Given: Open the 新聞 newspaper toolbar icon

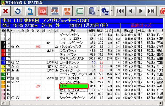Looking at the screenshot, I should point(55,11).
